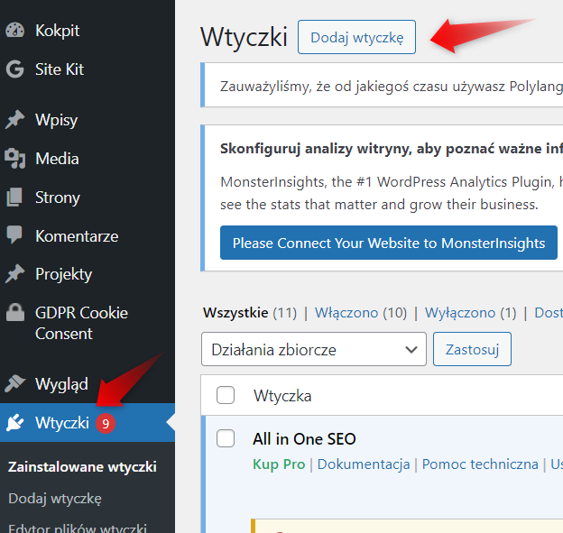This screenshot has width=563, height=533.
Task: Click the Zastosuj button
Action: [472, 349]
